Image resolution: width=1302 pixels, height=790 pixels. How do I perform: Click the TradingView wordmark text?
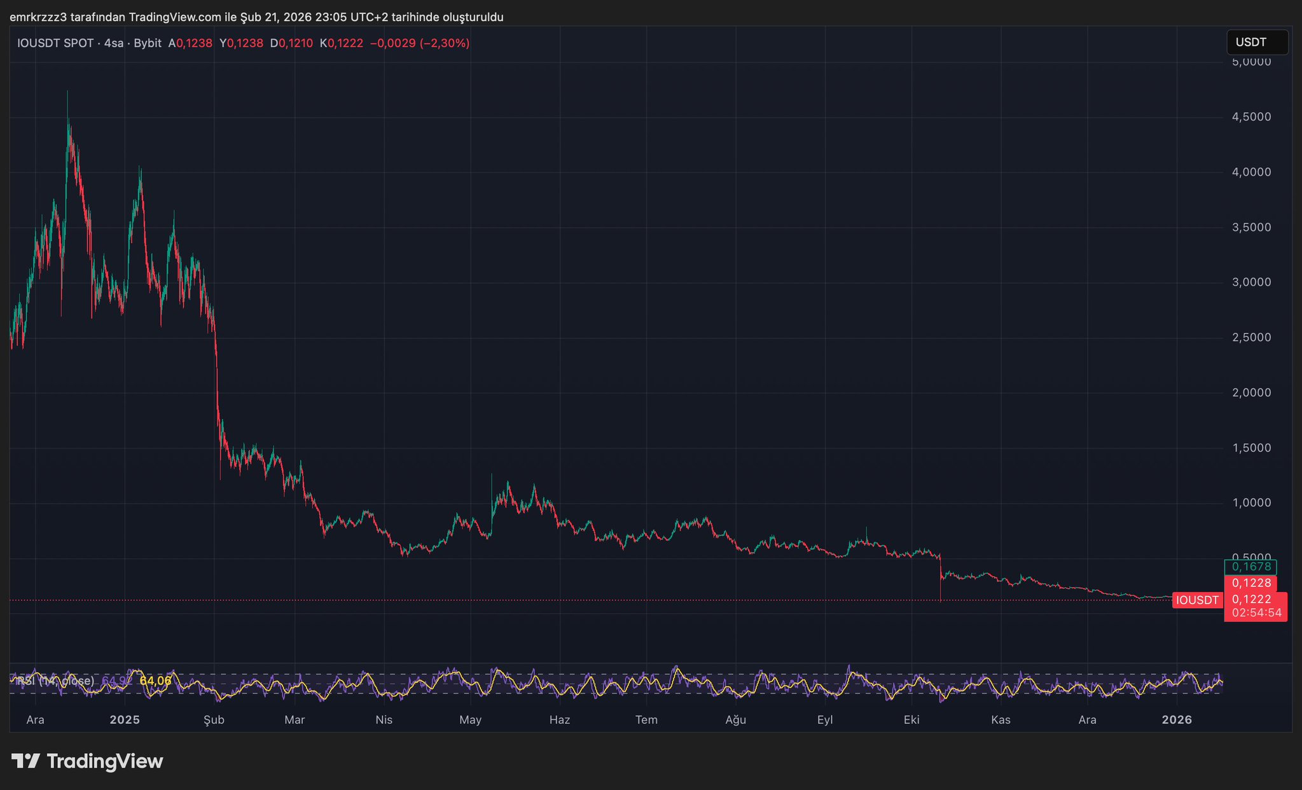(105, 761)
